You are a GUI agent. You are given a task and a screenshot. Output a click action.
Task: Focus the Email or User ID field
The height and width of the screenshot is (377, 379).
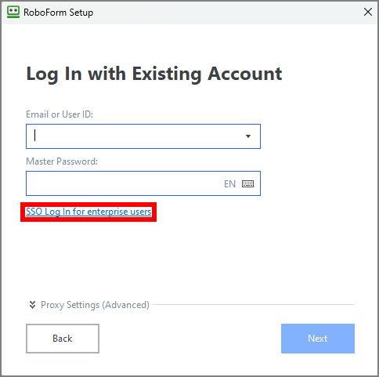[x=143, y=136]
